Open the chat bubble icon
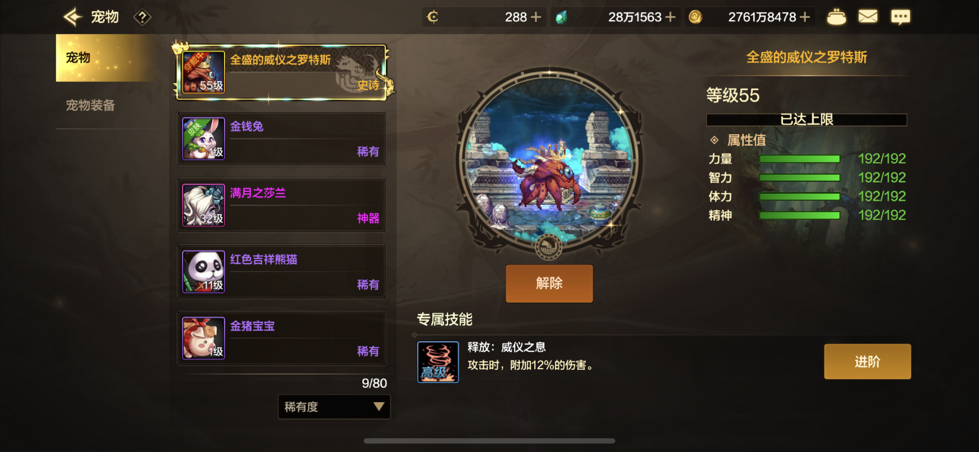 pyautogui.click(x=900, y=17)
